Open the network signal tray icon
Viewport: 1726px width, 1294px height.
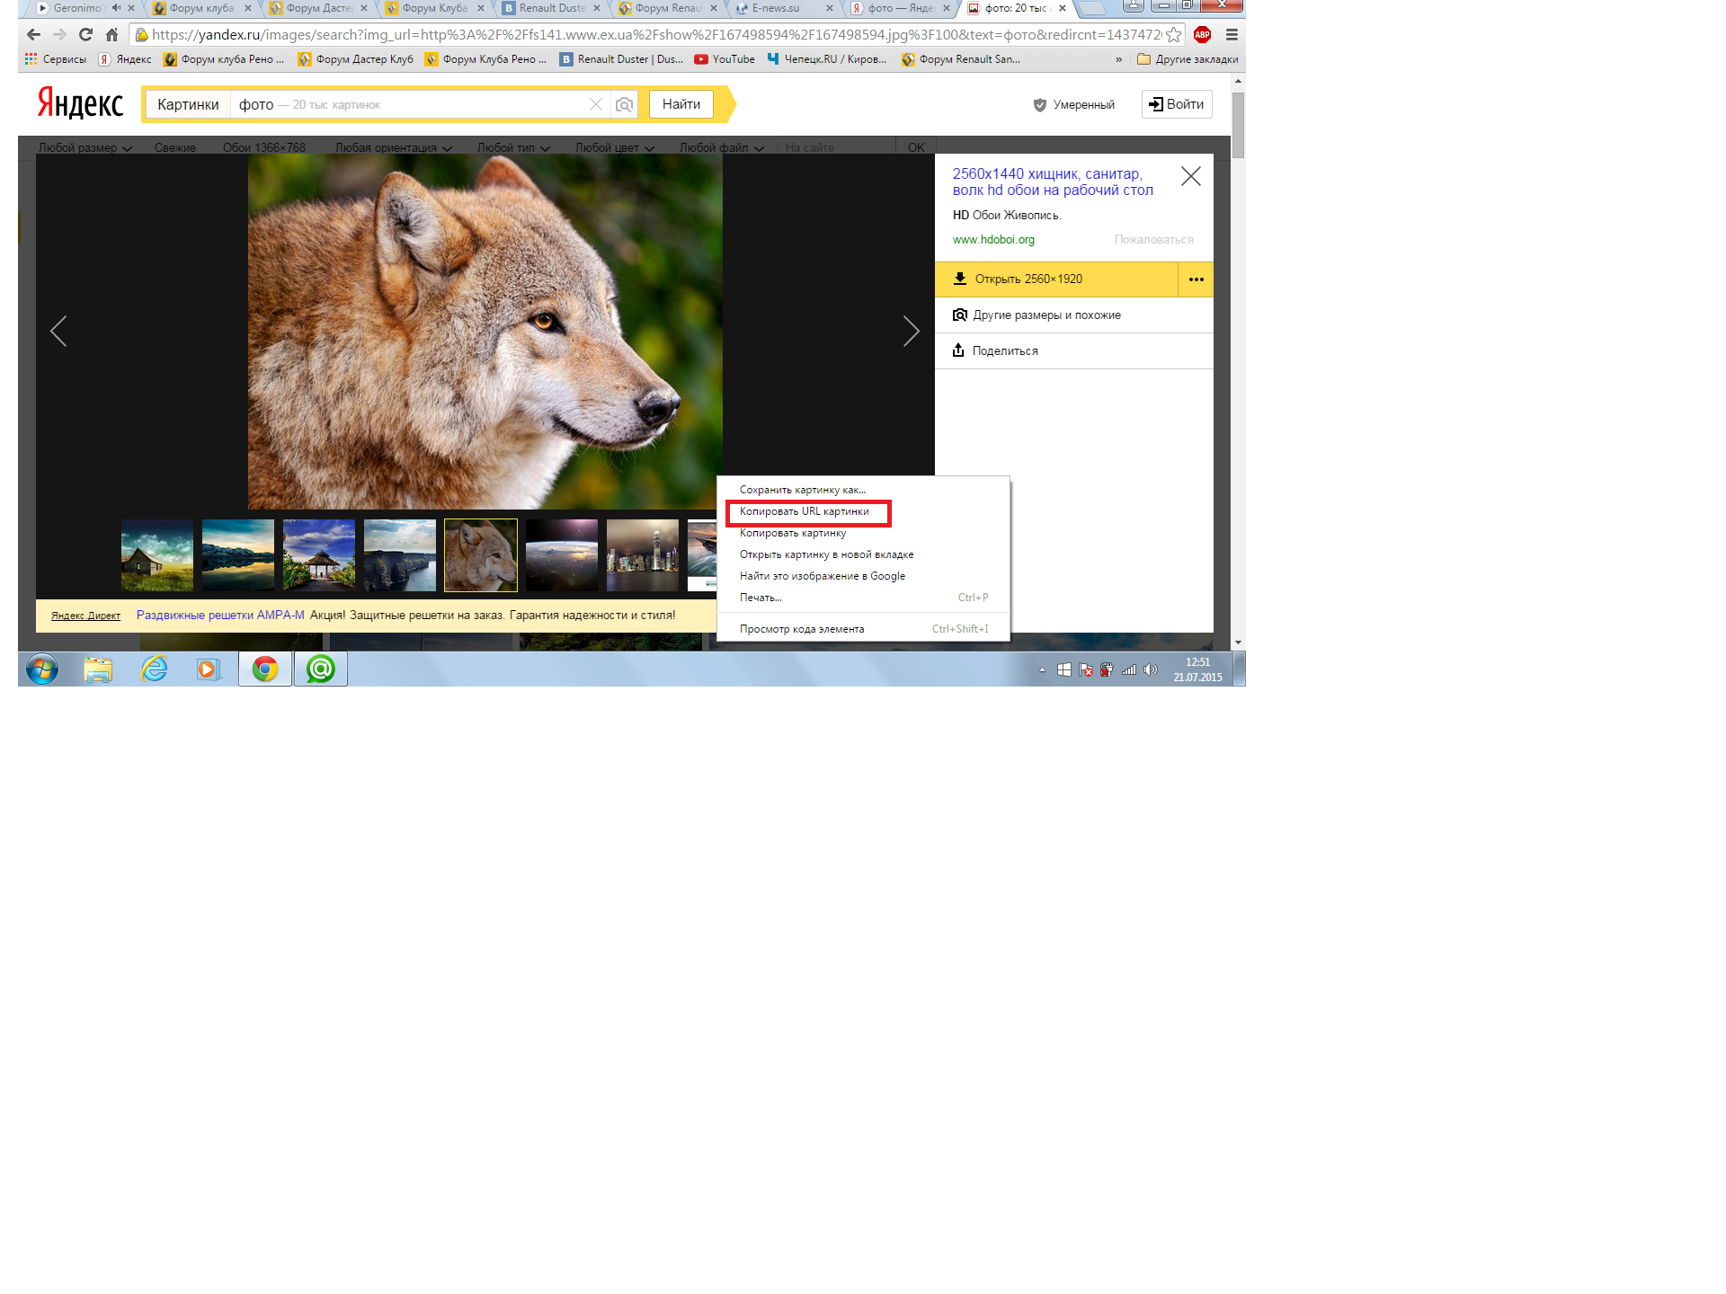[1129, 669]
